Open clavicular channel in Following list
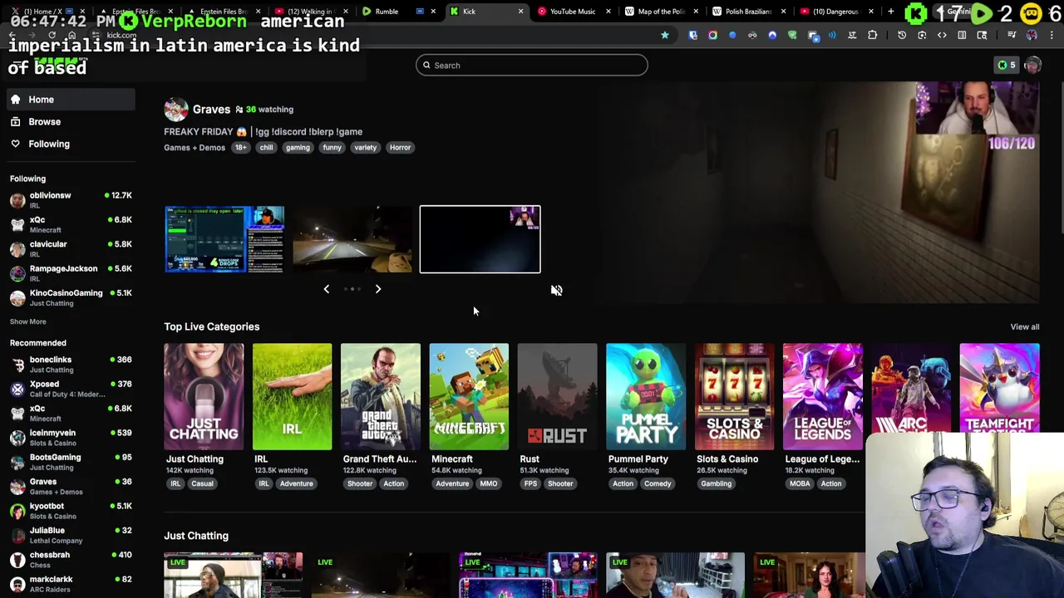This screenshot has width=1064, height=598. [71, 249]
